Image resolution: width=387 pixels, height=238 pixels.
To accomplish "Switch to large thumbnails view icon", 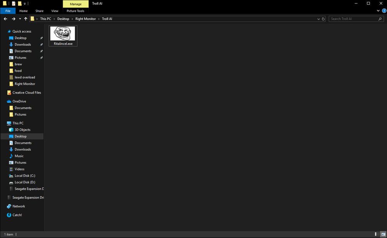I will pyautogui.click(x=383, y=234).
